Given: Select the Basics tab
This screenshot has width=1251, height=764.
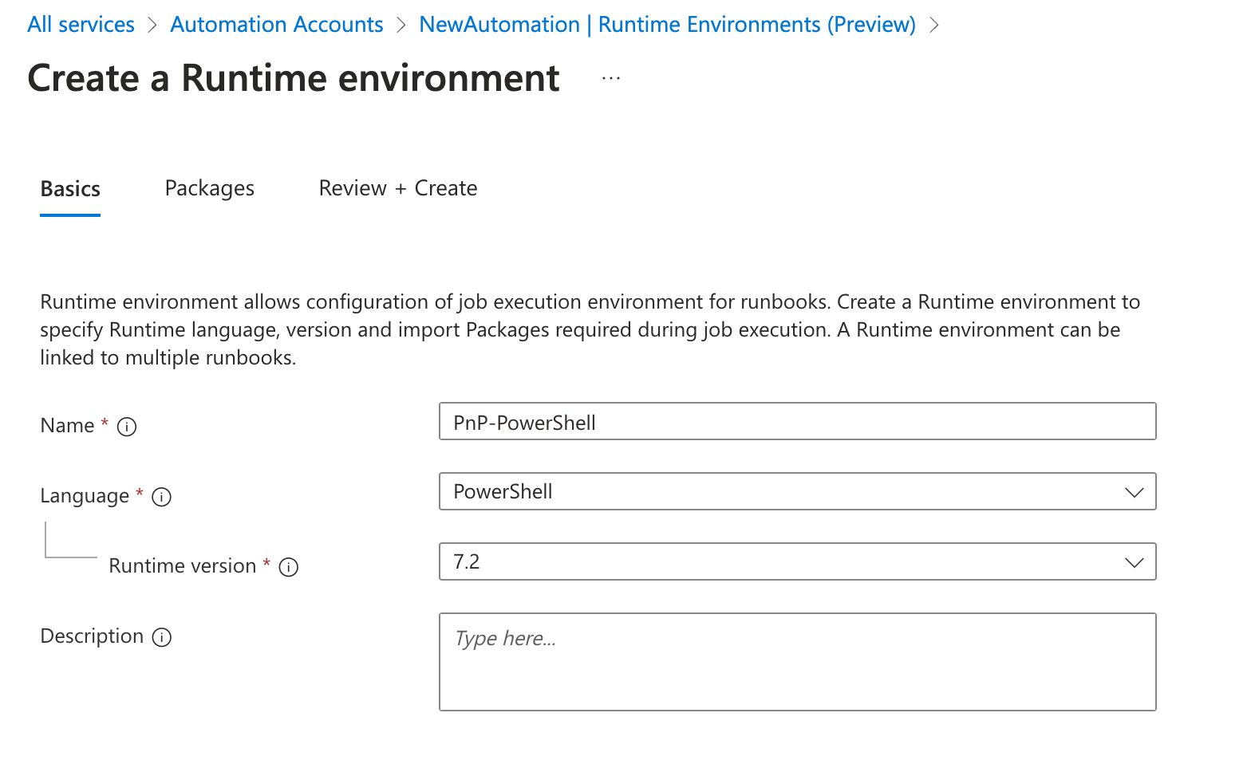Looking at the screenshot, I should [70, 189].
